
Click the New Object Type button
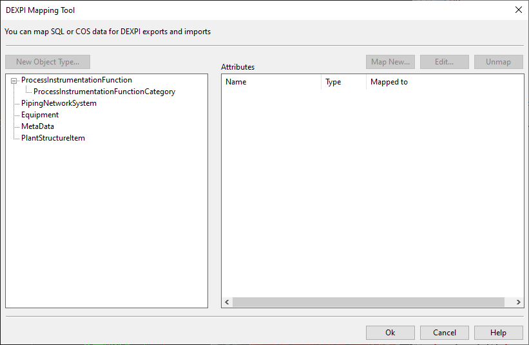tap(48, 62)
